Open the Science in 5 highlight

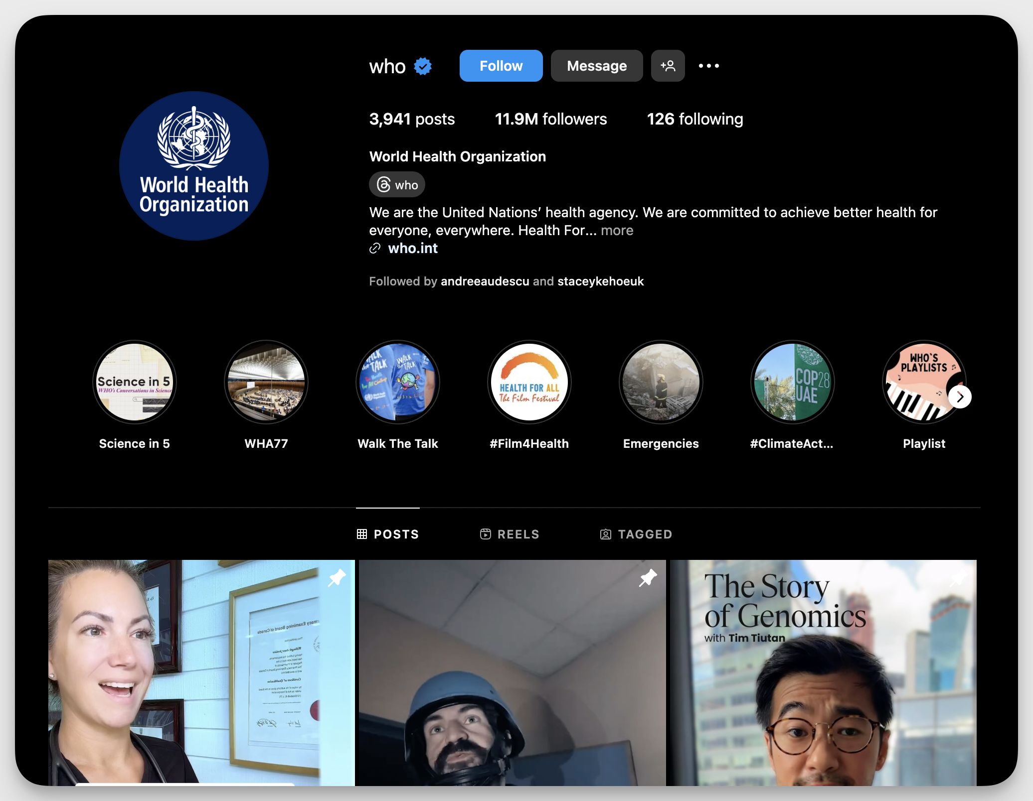click(x=135, y=383)
